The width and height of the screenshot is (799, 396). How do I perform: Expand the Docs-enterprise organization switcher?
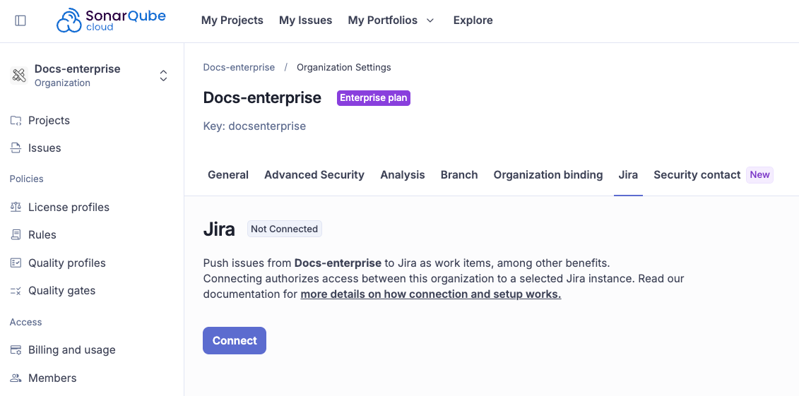(x=164, y=76)
